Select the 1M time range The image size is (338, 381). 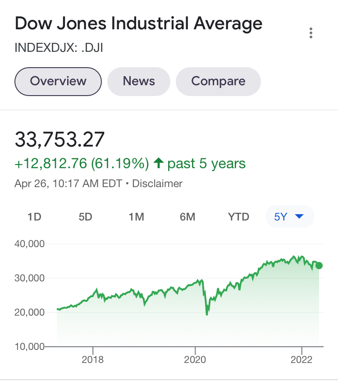click(x=136, y=217)
